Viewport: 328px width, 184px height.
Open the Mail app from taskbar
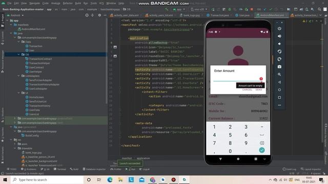coord(142,179)
